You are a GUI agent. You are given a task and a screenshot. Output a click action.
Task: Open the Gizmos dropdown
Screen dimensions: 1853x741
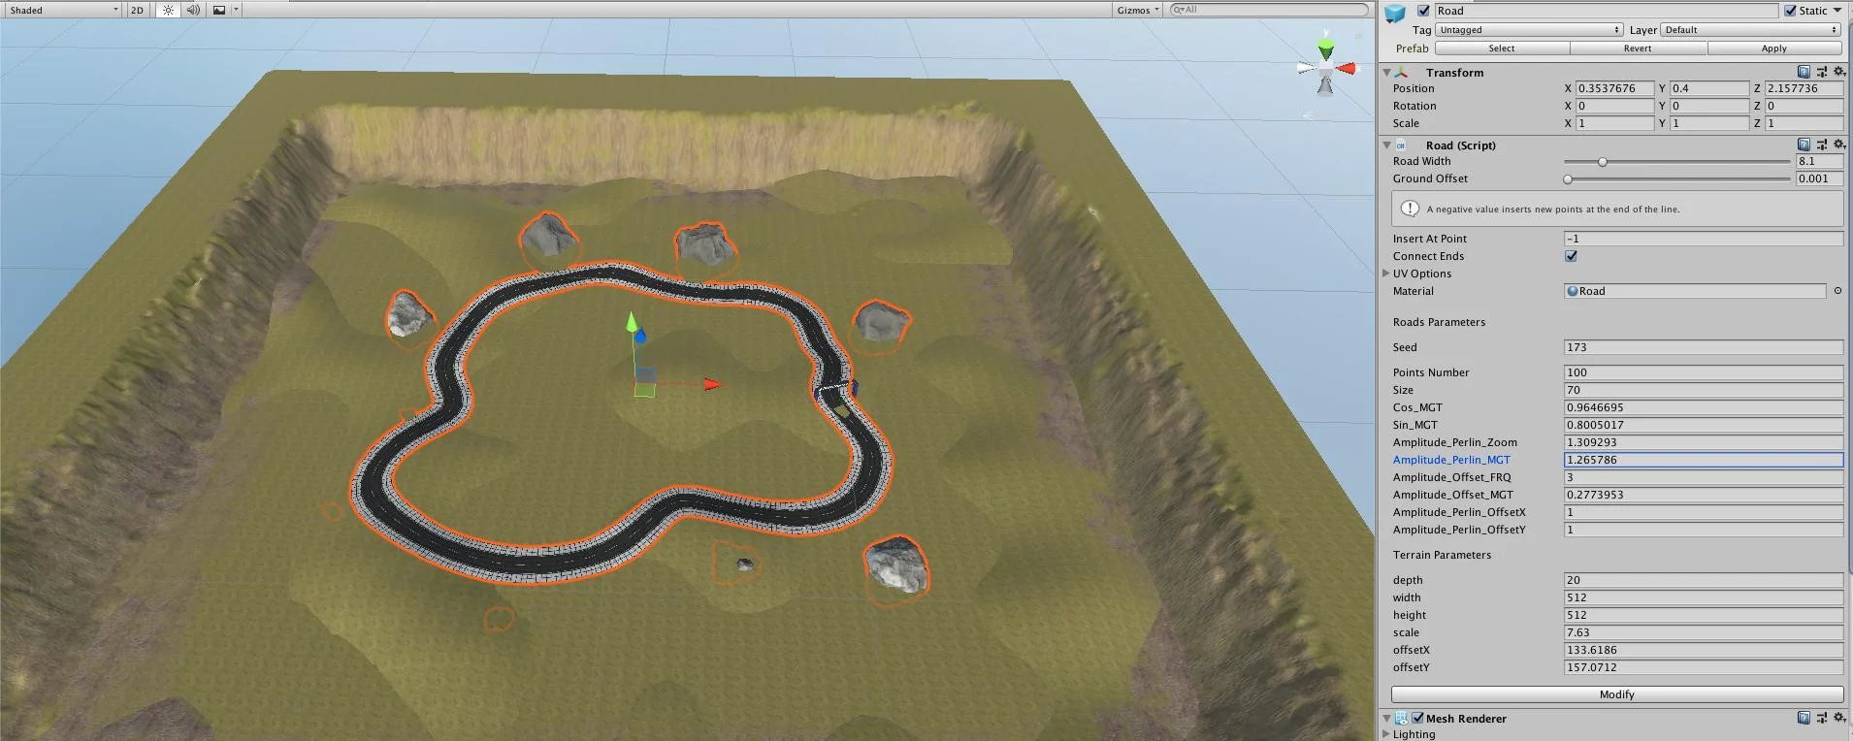[x=1137, y=10]
